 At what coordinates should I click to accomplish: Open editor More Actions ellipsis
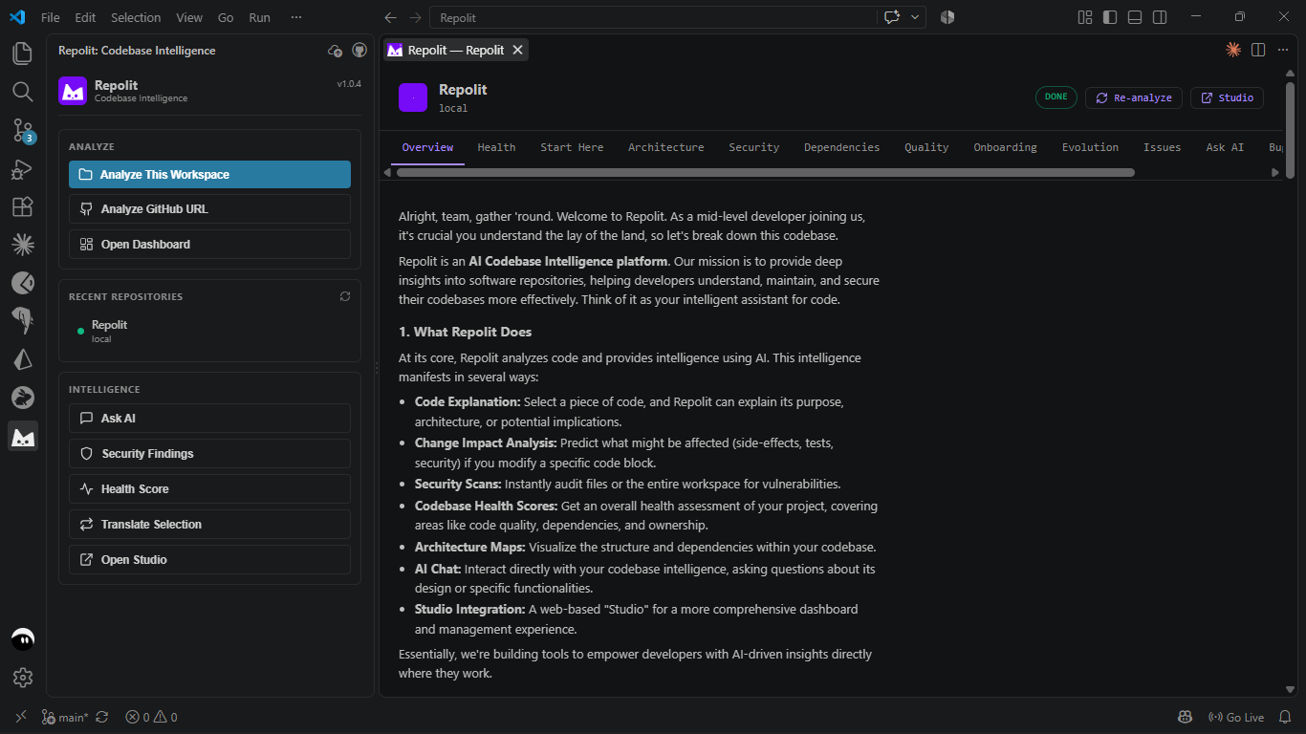pyautogui.click(x=1283, y=50)
